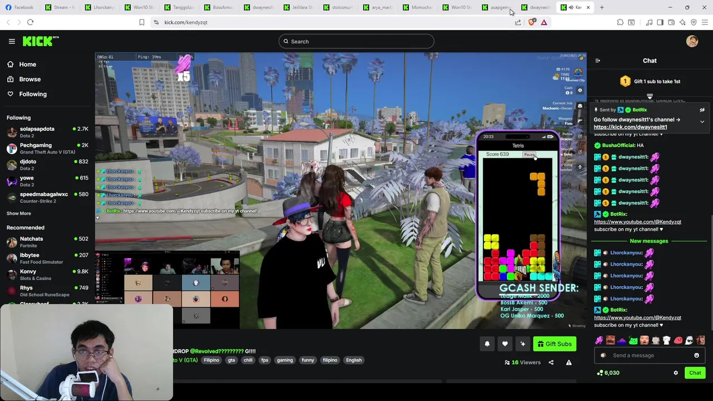Insert the red blob emote
The width and height of the screenshot is (713, 401).
tap(678, 340)
